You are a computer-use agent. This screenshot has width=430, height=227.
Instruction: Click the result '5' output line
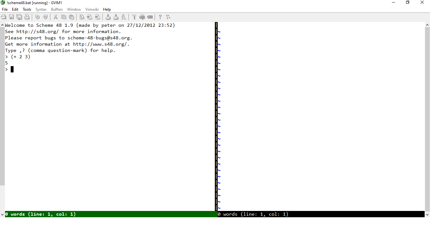click(x=6, y=63)
